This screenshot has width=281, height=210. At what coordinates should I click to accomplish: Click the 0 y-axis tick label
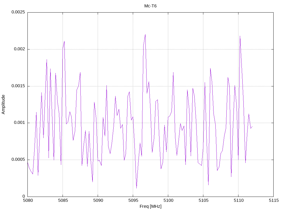(24, 196)
